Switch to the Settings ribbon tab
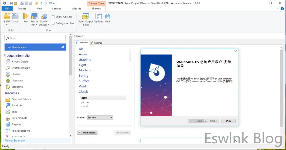This screenshot has width=286, height=150. coord(57,9)
